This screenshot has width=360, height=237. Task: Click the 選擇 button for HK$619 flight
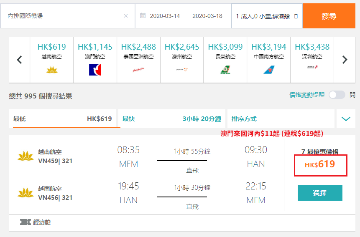[320, 193]
